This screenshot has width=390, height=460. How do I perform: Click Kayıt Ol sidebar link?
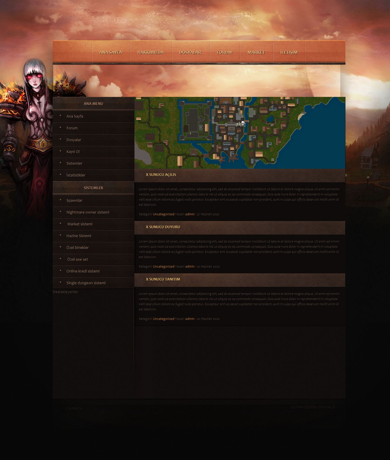pos(73,152)
